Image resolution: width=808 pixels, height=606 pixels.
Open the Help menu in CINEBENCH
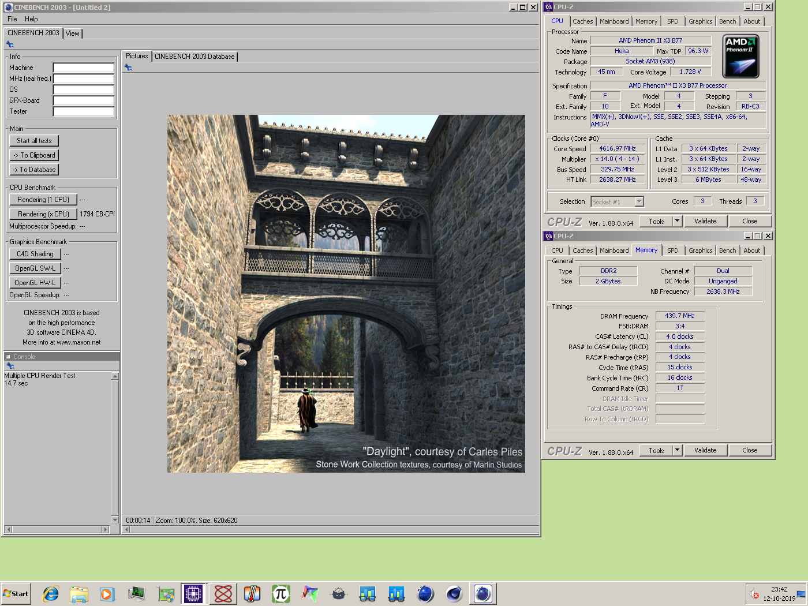pos(31,19)
